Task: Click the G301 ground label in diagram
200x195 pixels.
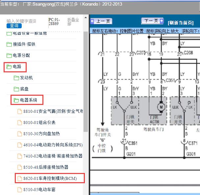Action: point(191,154)
